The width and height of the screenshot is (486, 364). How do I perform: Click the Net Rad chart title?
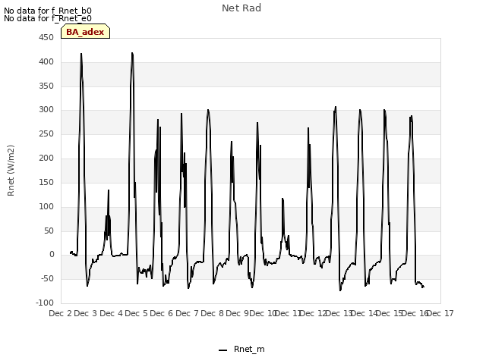coord(241,8)
